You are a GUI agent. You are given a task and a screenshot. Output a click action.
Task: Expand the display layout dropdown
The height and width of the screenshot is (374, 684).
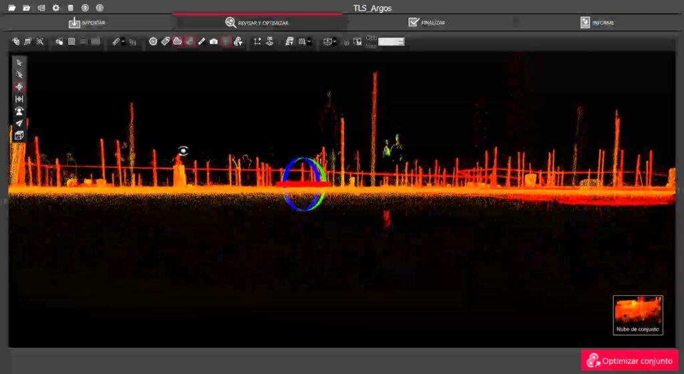click(309, 42)
